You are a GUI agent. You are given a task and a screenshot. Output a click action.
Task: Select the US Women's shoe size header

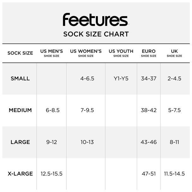click(x=86, y=53)
